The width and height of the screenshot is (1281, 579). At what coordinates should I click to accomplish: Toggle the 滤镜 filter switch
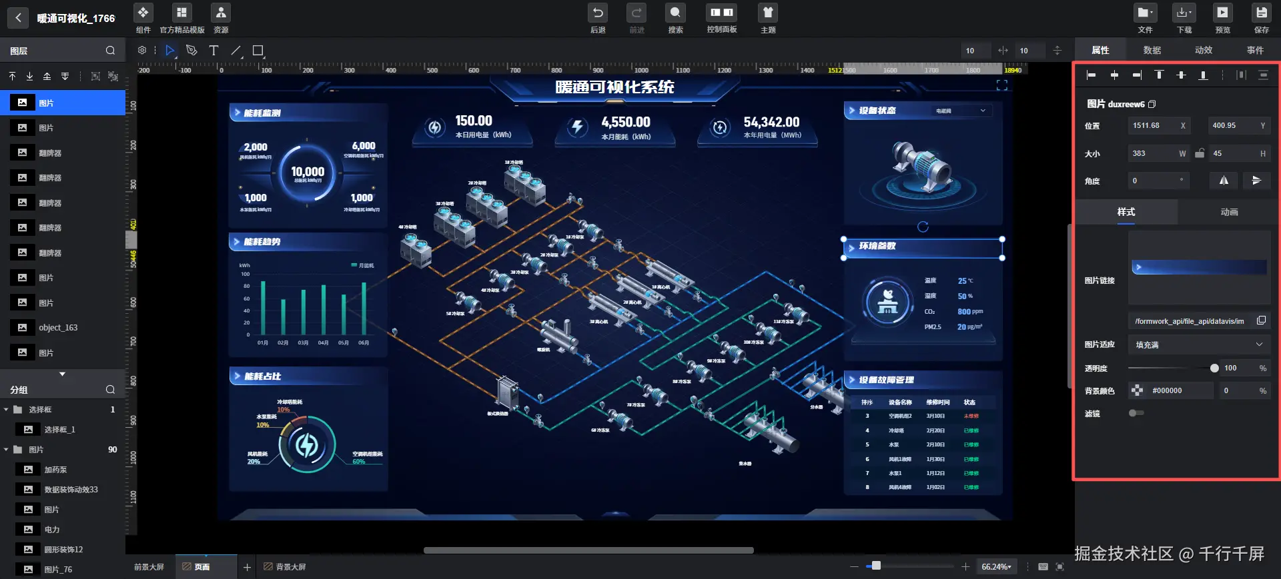tap(1136, 413)
